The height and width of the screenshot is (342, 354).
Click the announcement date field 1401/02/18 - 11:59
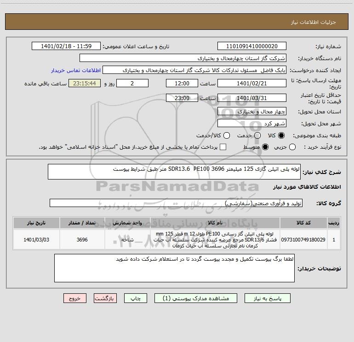[66, 46]
